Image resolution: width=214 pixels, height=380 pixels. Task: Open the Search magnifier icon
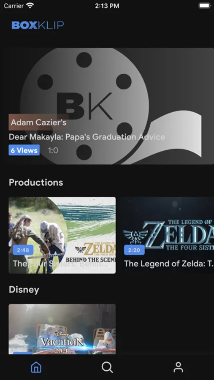(107, 367)
